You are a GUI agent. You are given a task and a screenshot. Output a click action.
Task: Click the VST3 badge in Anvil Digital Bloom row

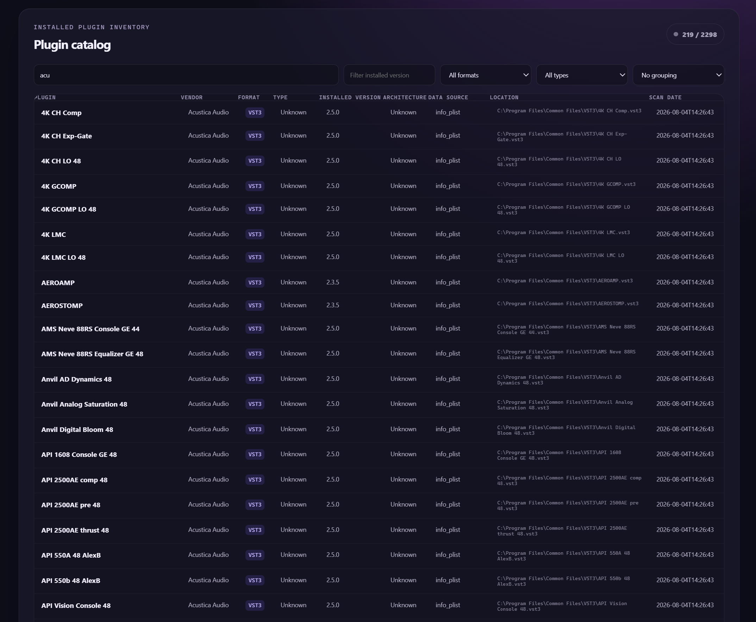point(255,429)
